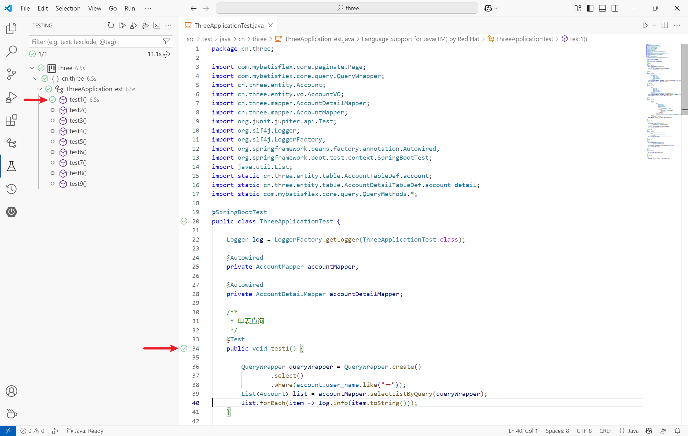Open the Selection menu
The height and width of the screenshot is (436, 688).
coord(68,8)
